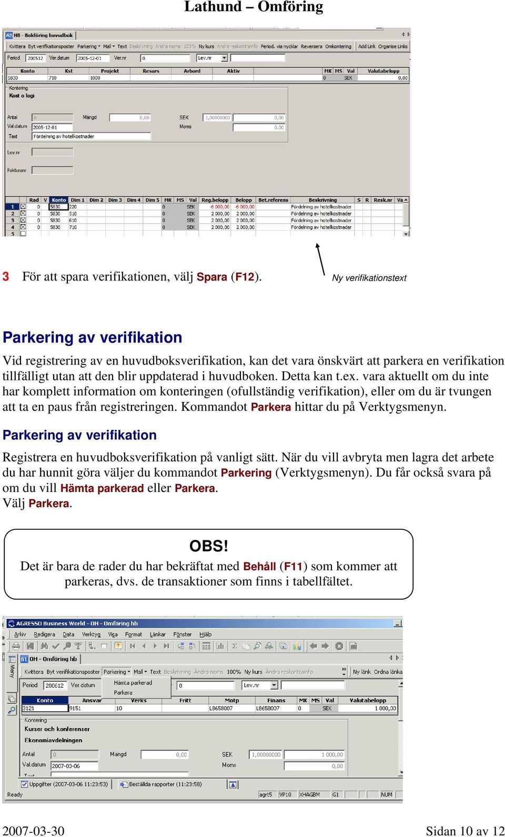Image resolution: width=505 pixels, height=837 pixels.
Task: Click the round stop icon in AGRESSO toolbar
Action: (x=339, y=646)
